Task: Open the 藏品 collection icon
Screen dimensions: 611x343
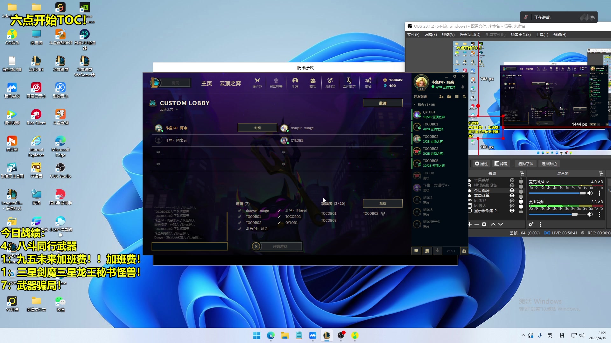Action: pos(313,83)
